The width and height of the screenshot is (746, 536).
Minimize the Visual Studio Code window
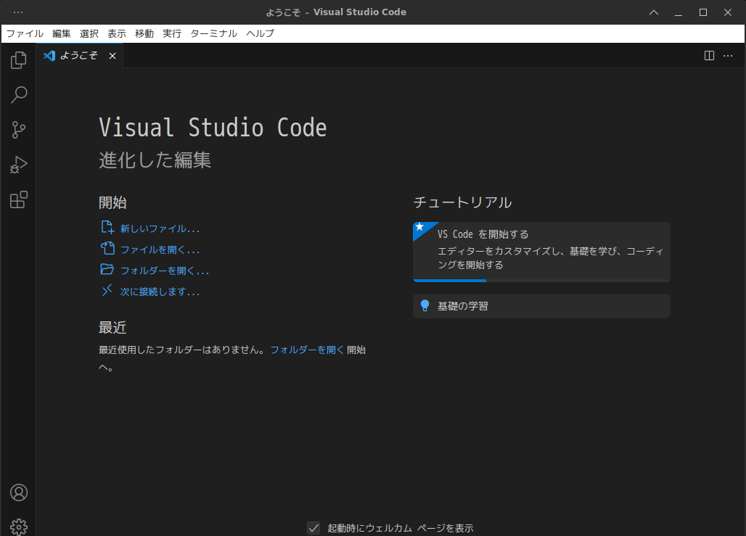coord(679,12)
